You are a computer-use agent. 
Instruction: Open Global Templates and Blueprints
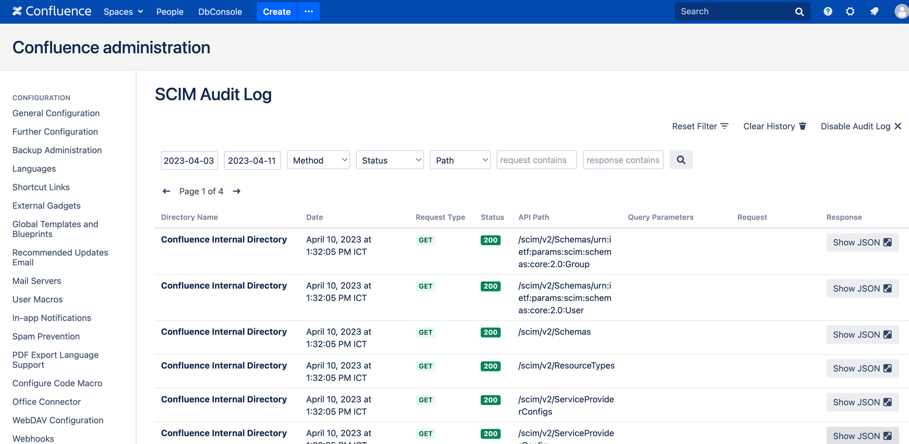click(55, 229)
